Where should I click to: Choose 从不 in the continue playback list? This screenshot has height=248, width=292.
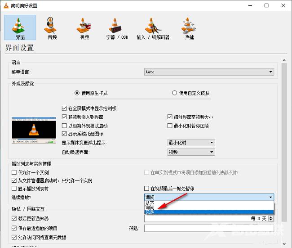pos(209,203)
